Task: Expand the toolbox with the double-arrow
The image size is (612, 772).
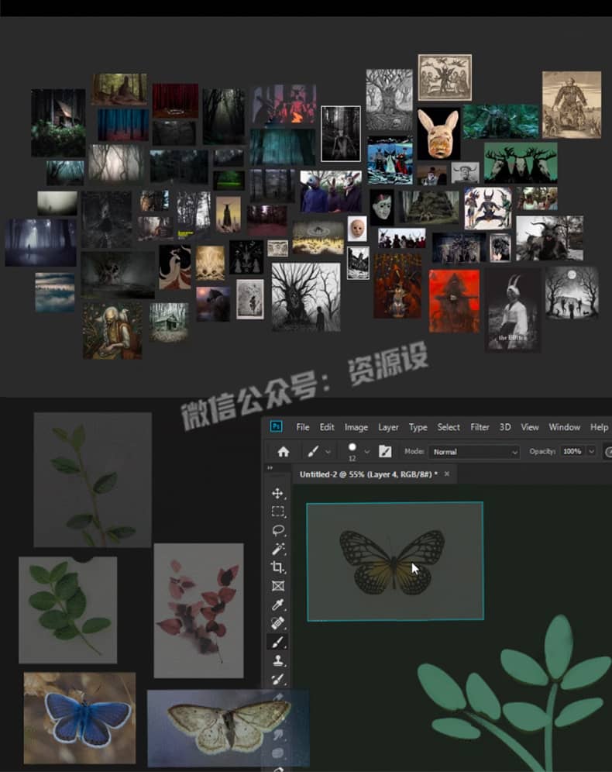Action: [270, 467]
